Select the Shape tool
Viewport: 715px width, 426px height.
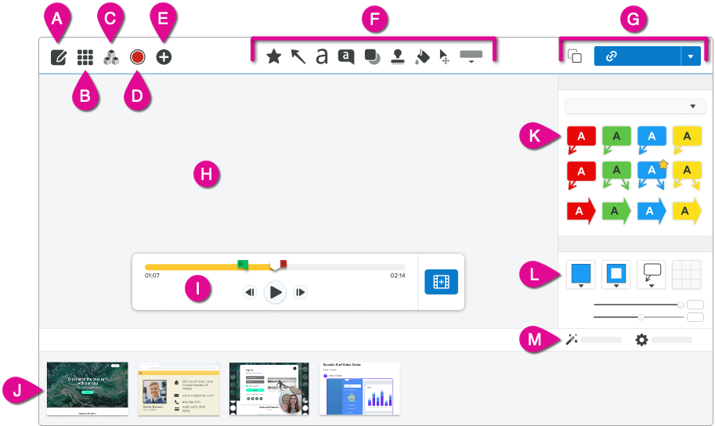373,57
